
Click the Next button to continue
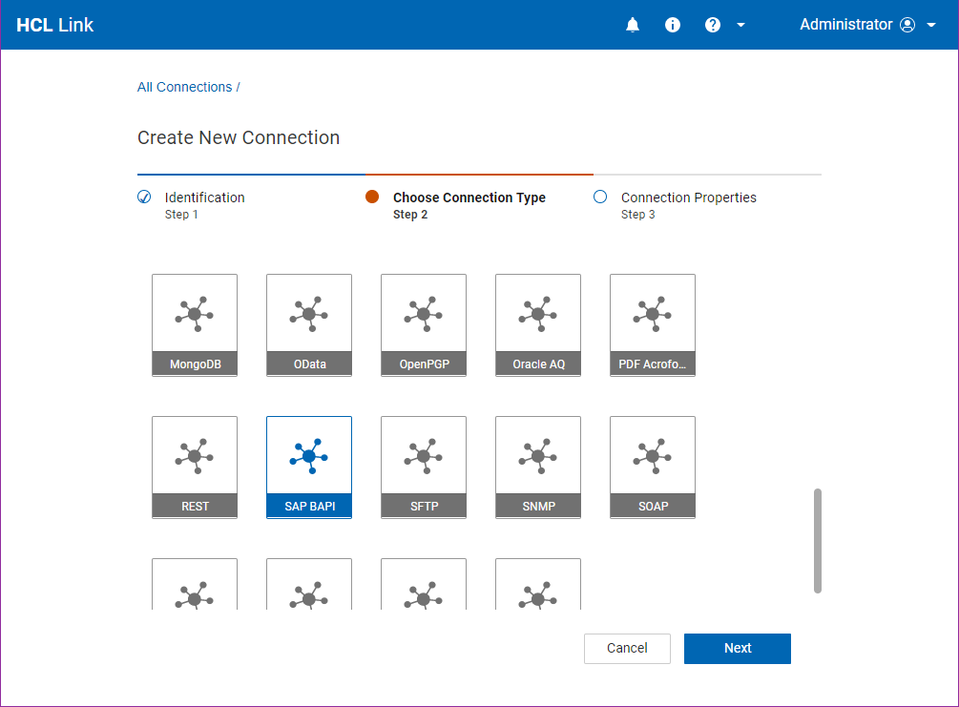tap(737, 648)
